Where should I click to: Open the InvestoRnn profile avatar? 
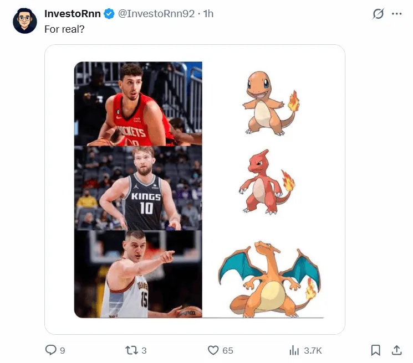click(25, 20)
